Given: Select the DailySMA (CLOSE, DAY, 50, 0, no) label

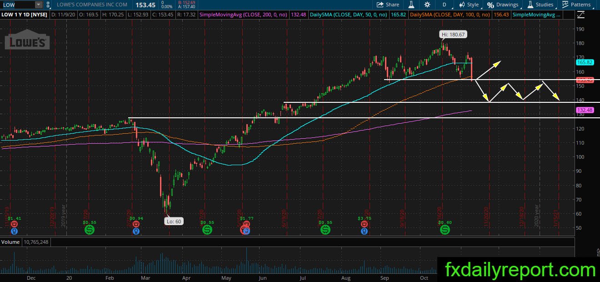Looking at the screenshot, I should (348, 15).
